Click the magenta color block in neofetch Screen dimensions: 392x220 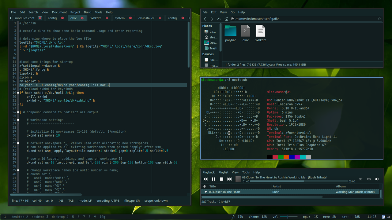pyautogui.click(x=297, y=157)
